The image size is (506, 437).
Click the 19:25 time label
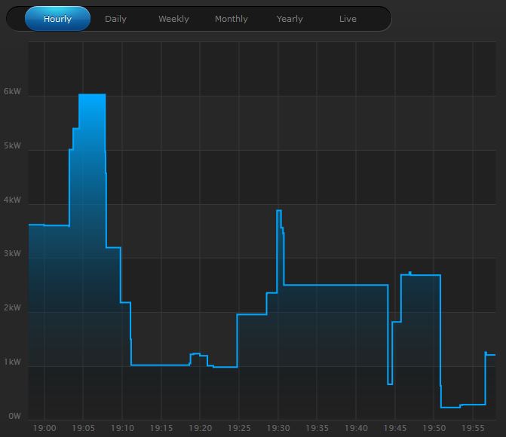[x=239, y=428]
